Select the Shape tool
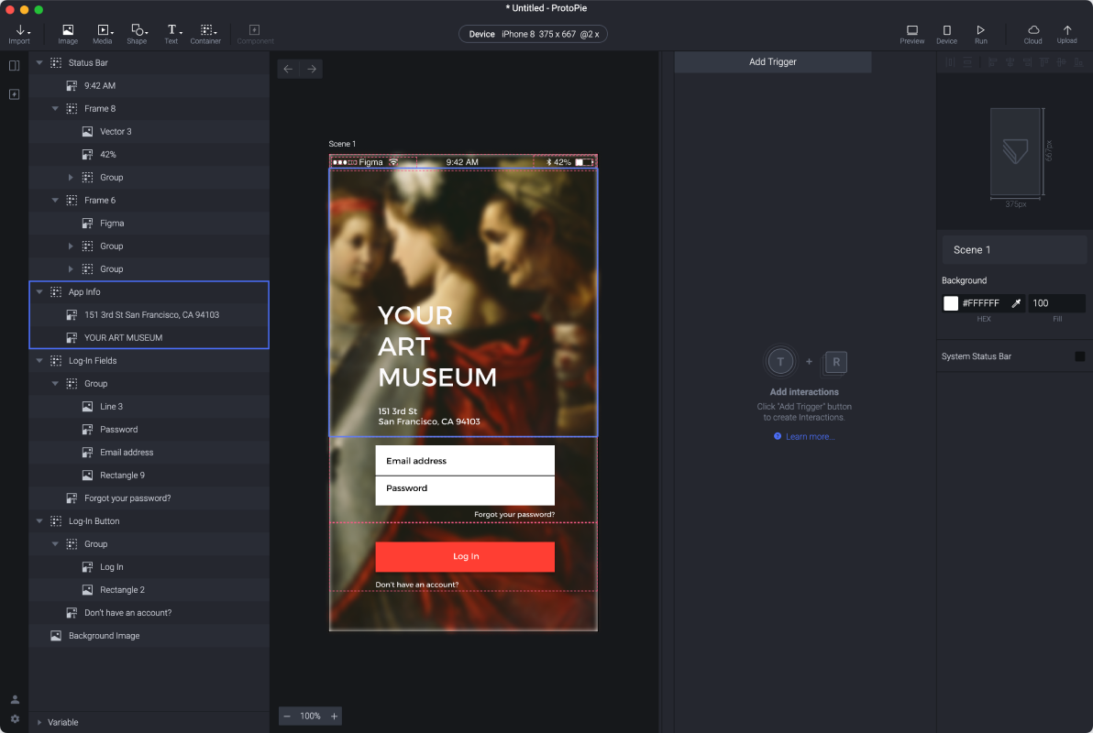The height and width of the screenshot is (733, 1093). (x=137, y=34)
